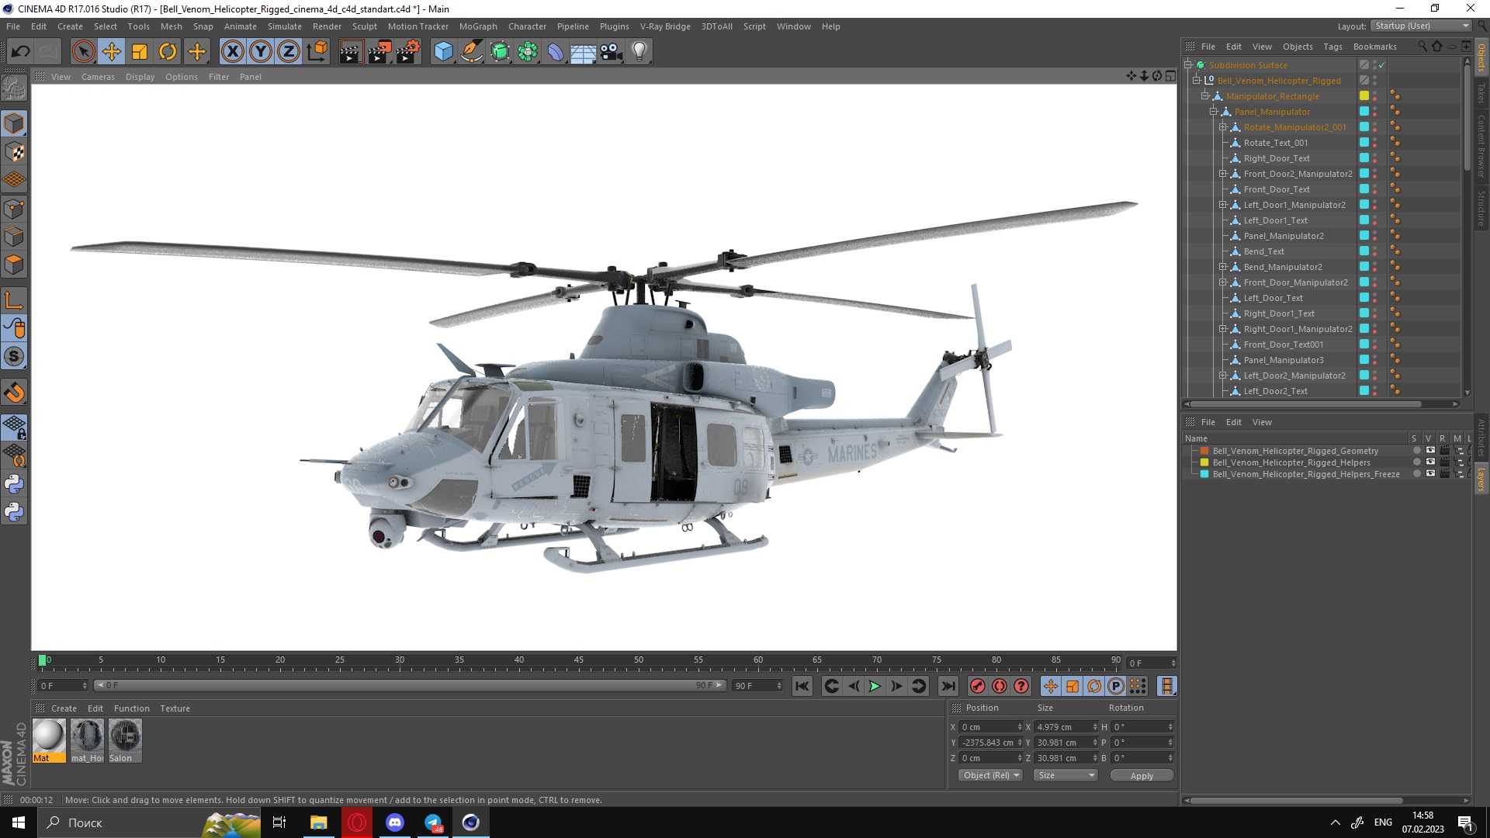The height and width of the screenshot is (838, 1490).
Task: Toggle Autokeying button
Action: pyautogui.click(x=1000, y=686)
